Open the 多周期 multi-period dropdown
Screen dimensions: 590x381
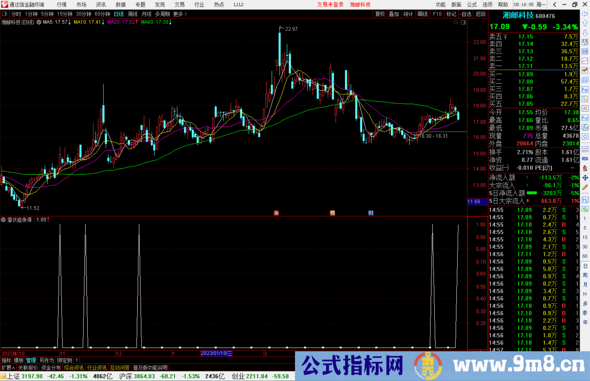coord(162,14)
